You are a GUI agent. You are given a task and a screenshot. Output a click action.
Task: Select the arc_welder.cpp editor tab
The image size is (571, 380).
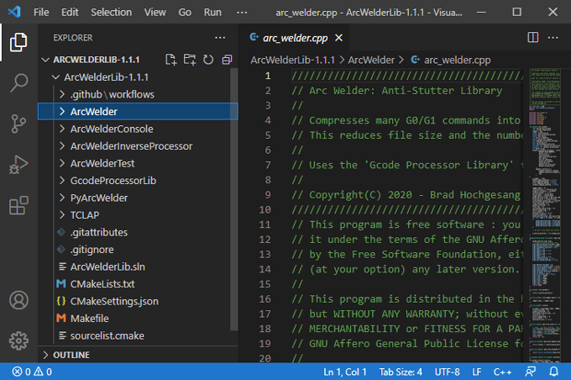point(293,38)
